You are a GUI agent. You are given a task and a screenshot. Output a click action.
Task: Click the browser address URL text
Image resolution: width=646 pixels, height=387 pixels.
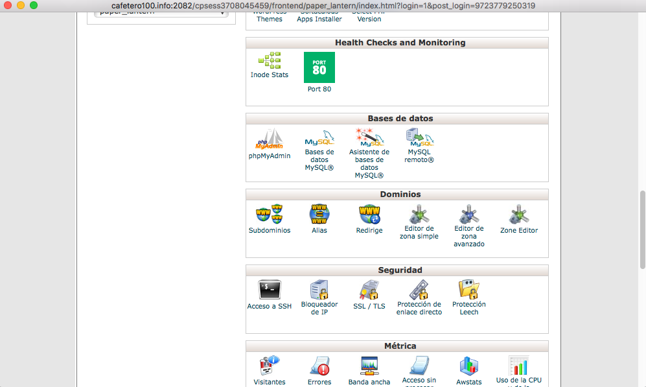click(x=323, y=6)
